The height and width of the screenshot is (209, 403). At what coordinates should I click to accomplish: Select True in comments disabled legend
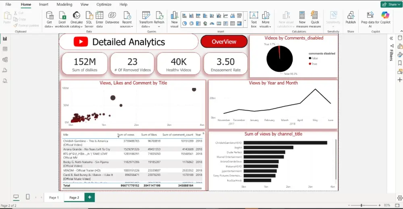[x=313, y=64]
